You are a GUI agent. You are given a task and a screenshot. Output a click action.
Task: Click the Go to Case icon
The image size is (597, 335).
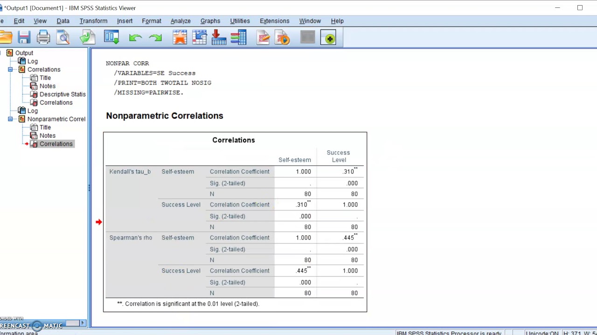pos(200,38)
